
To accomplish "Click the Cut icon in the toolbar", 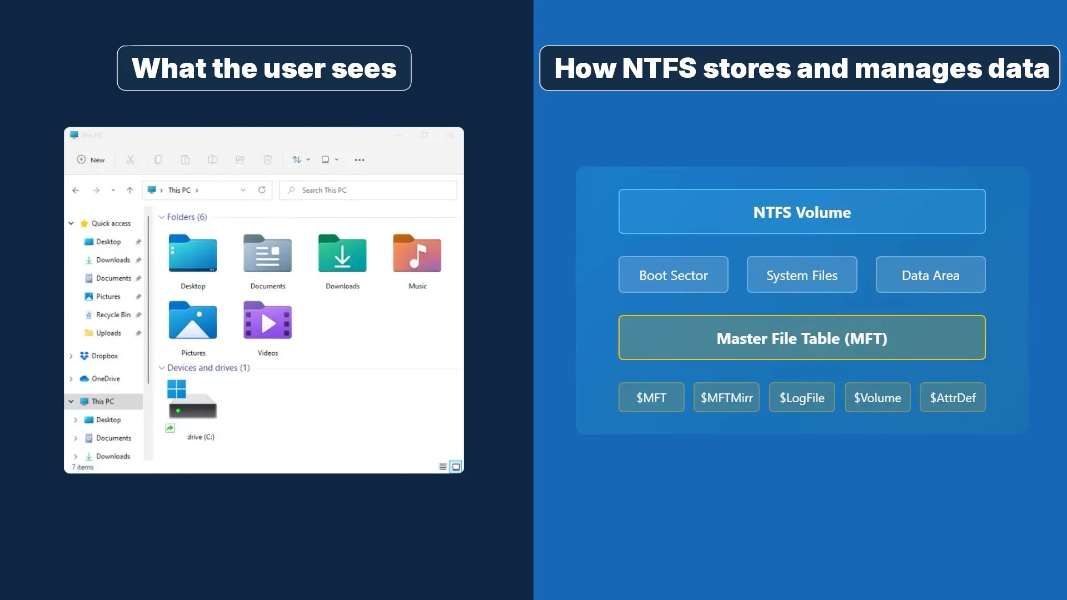I will coord(131,159).
